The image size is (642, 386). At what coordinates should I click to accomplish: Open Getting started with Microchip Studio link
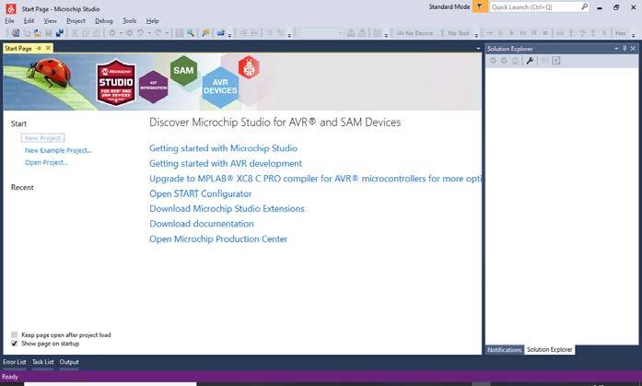tap(223, 148)
